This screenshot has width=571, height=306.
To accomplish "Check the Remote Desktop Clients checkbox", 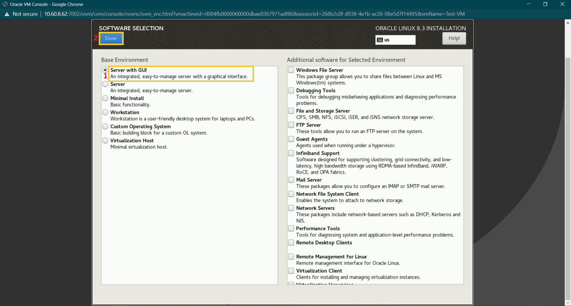I will [x=291, y=242].
